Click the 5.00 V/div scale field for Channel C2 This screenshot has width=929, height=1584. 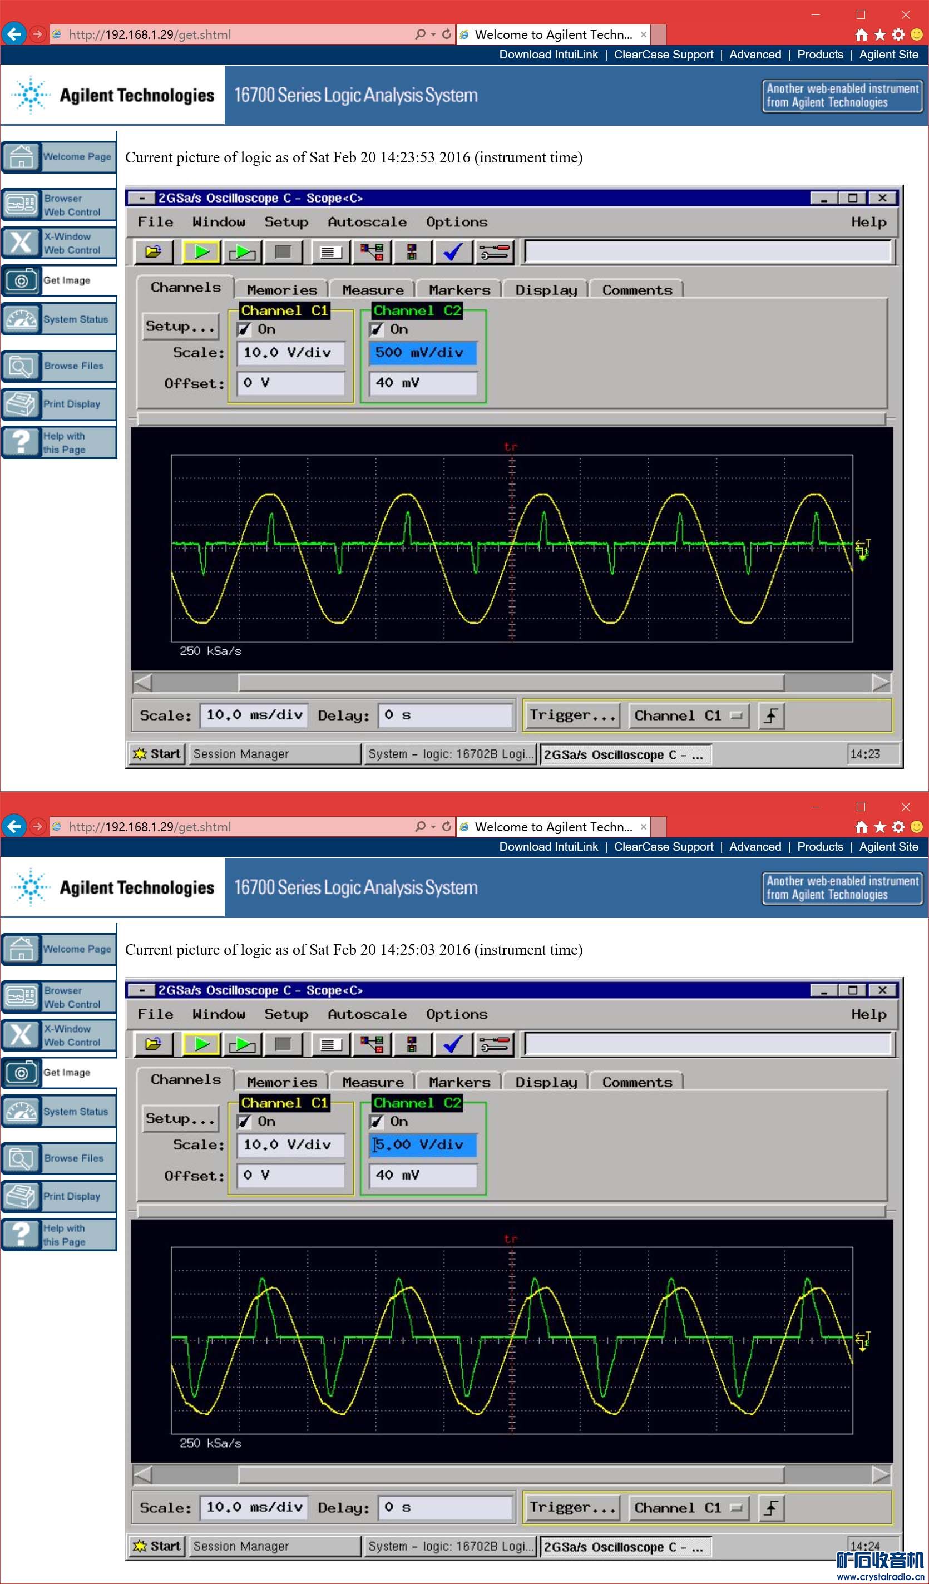pyautogui.click(x=422, y=1144)
